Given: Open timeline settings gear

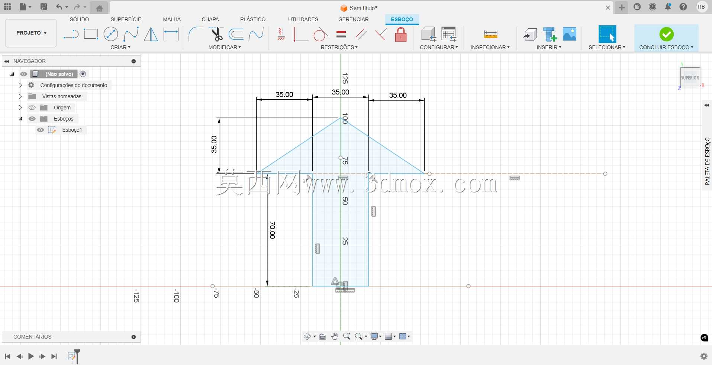Looking at the screenshot, I should (704, 356).
